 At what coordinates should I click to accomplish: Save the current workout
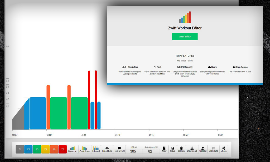click(x=173, y=149)
